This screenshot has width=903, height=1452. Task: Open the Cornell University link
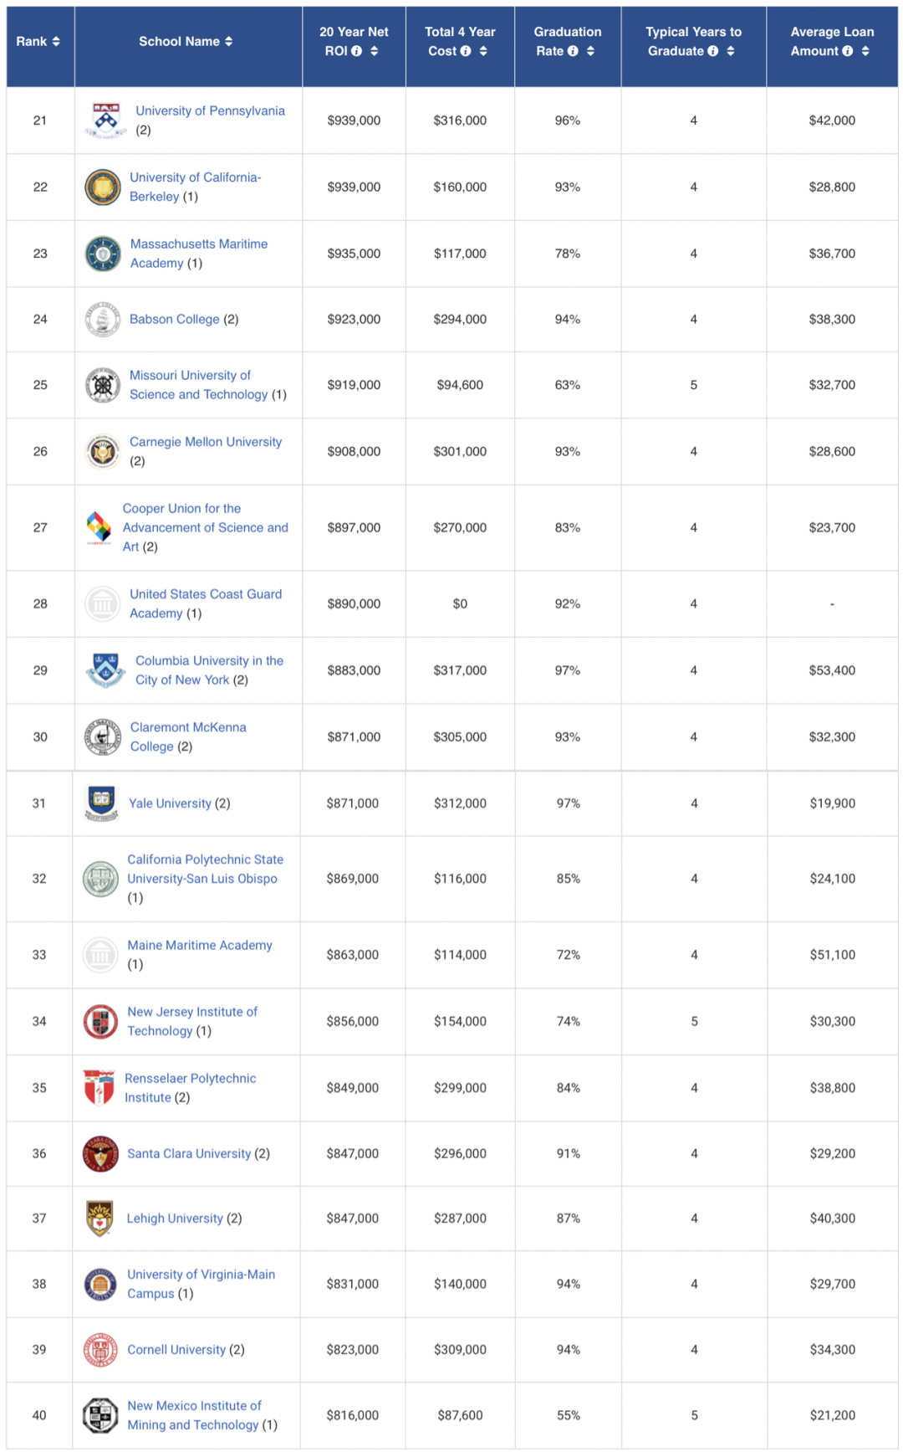click(x=176, y=1349)
